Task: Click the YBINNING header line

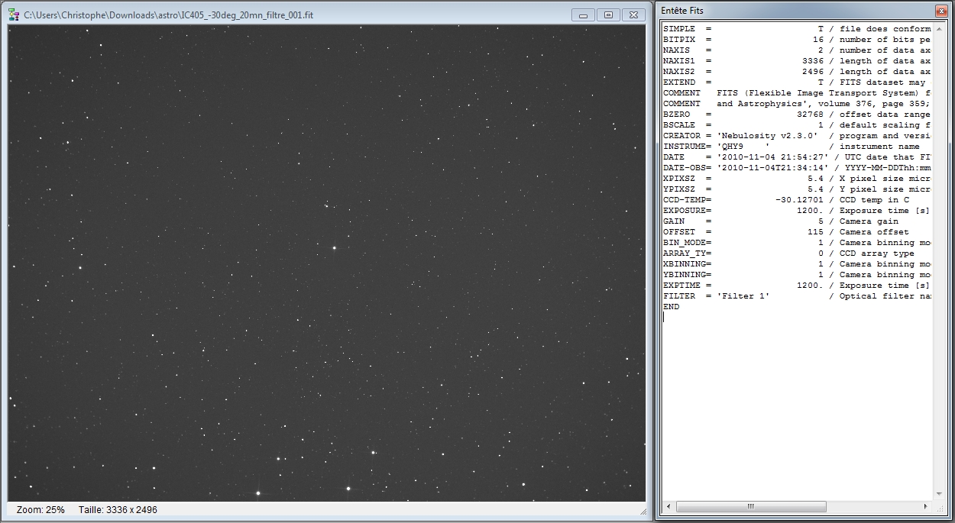Action: (797, 275)
